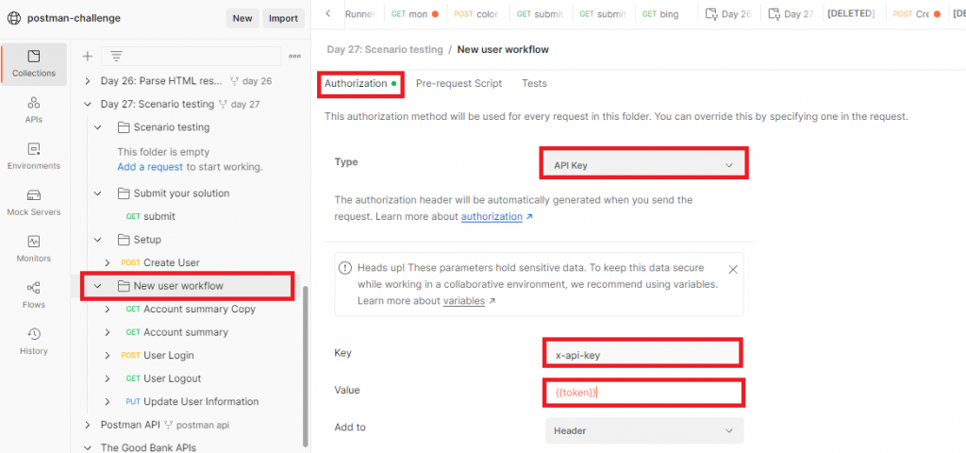Viewport: 966px width, 453px height.
Task: Click the Submit your solution folder icon
Action: (124, 193)
